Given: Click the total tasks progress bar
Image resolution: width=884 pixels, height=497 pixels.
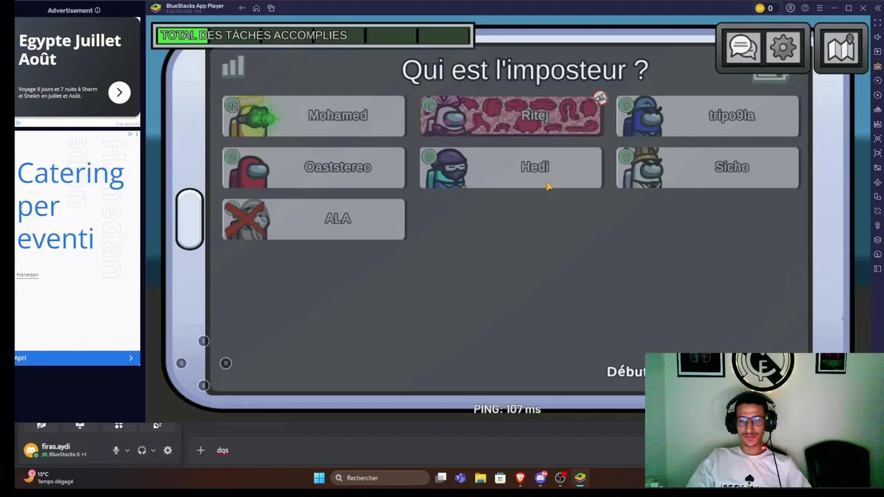Looking at the screenshot, I should (313, 35).
